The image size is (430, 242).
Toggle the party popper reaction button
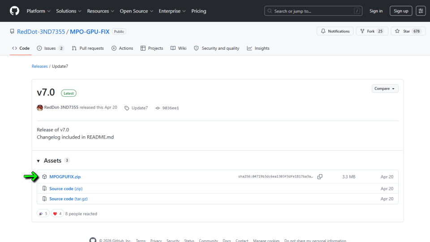point(43,213)
